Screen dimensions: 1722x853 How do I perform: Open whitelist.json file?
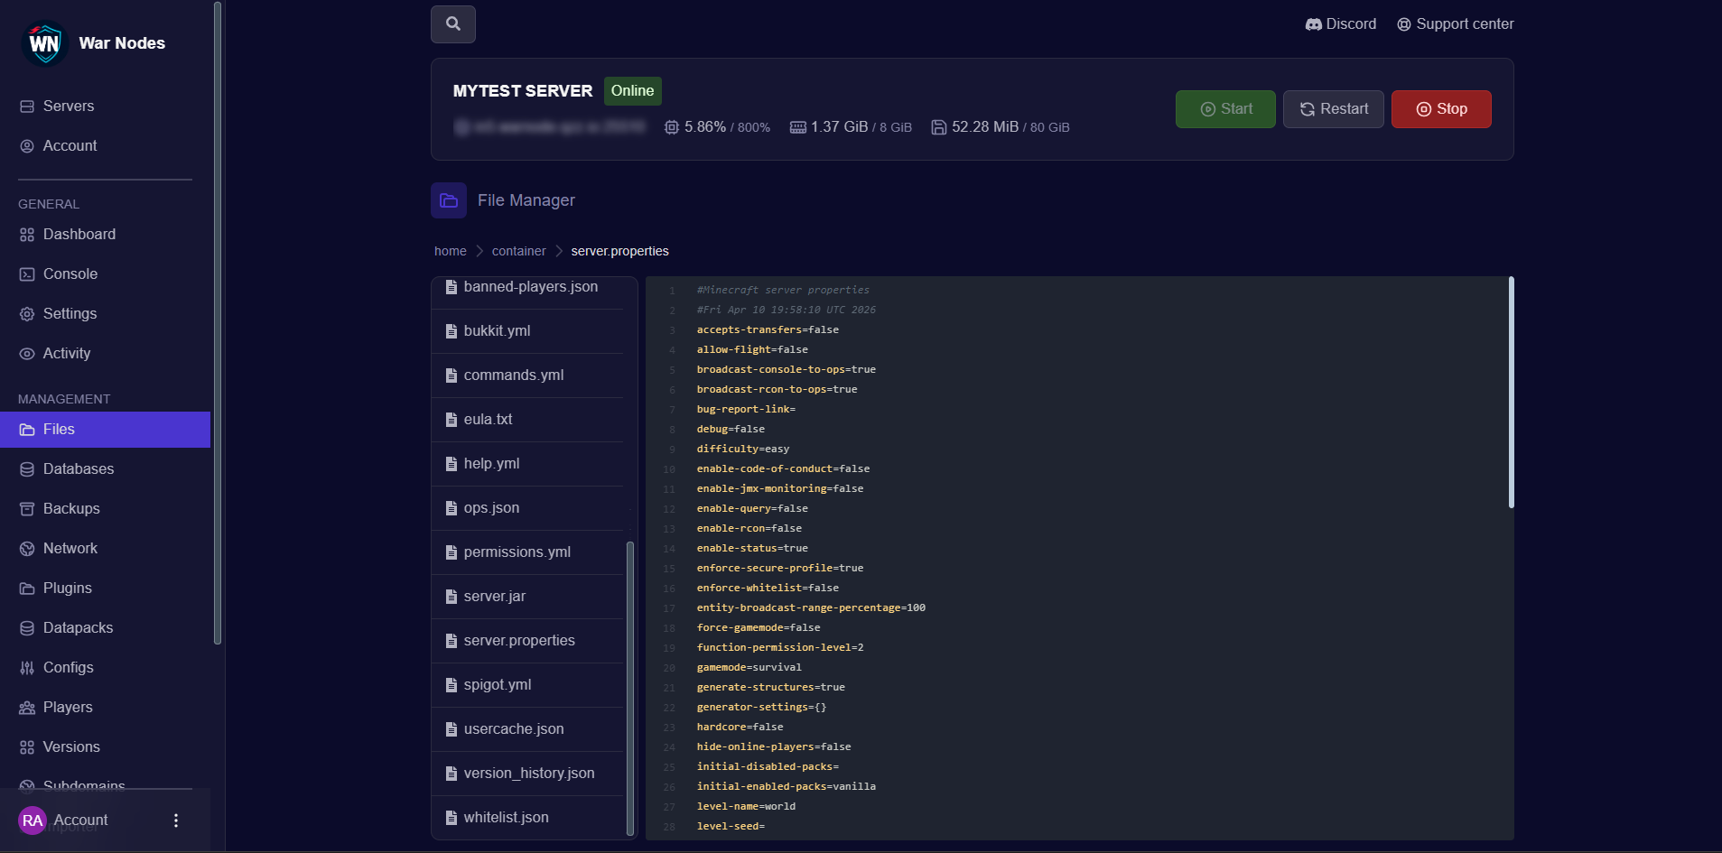pos(527,818)
